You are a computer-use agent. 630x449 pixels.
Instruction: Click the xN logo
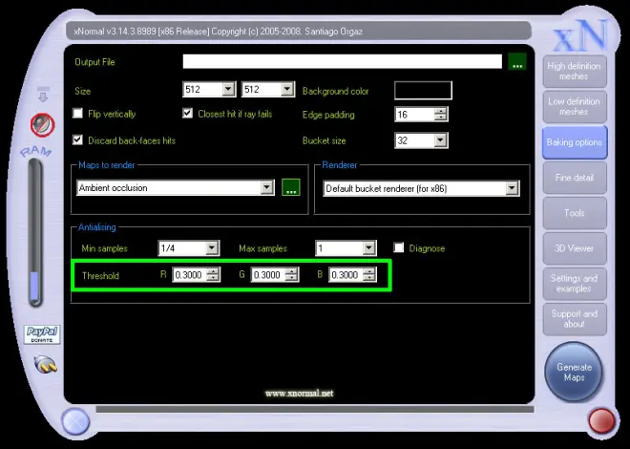[579, 35]
